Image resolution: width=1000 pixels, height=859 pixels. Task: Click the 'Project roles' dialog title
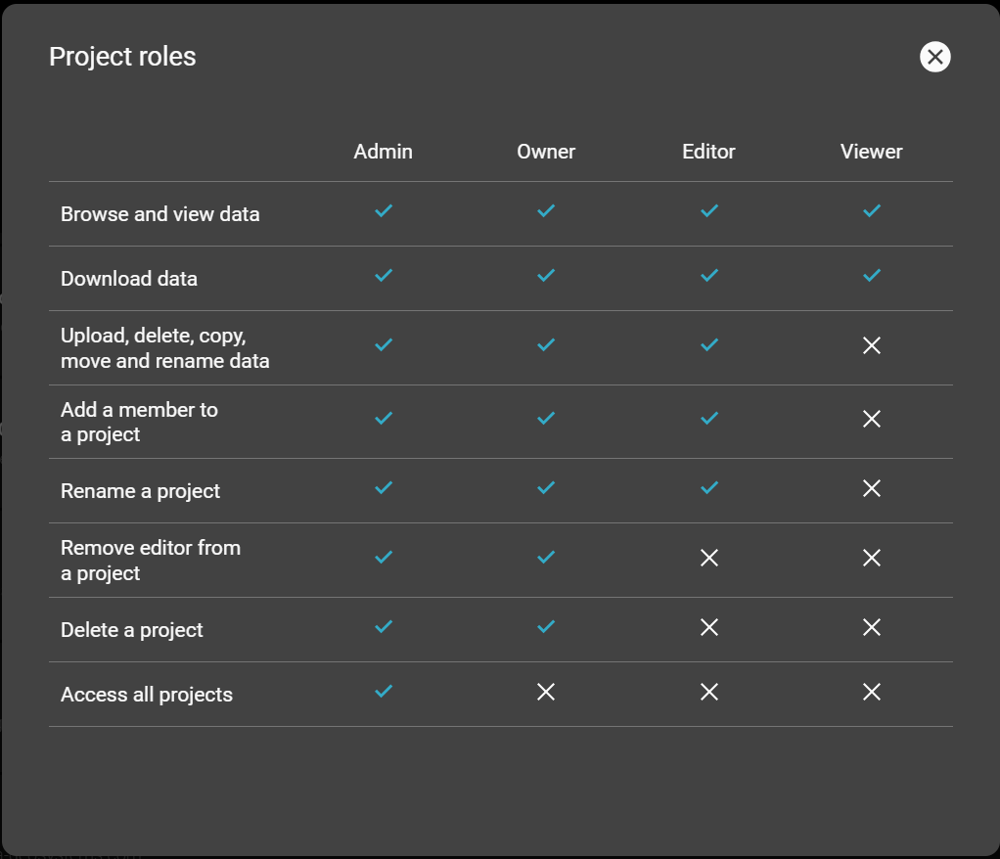point(122,57)
